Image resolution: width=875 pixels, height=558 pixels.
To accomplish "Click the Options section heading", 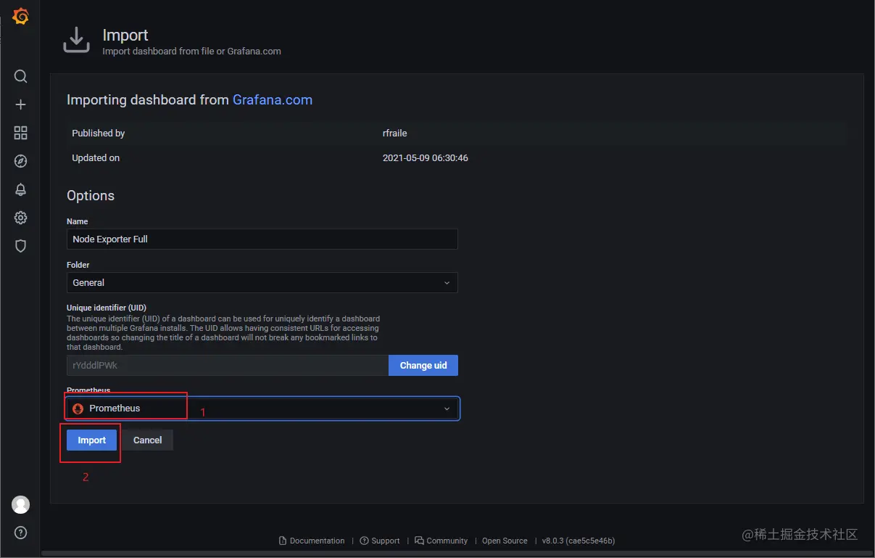I will (x=91, y=195).
